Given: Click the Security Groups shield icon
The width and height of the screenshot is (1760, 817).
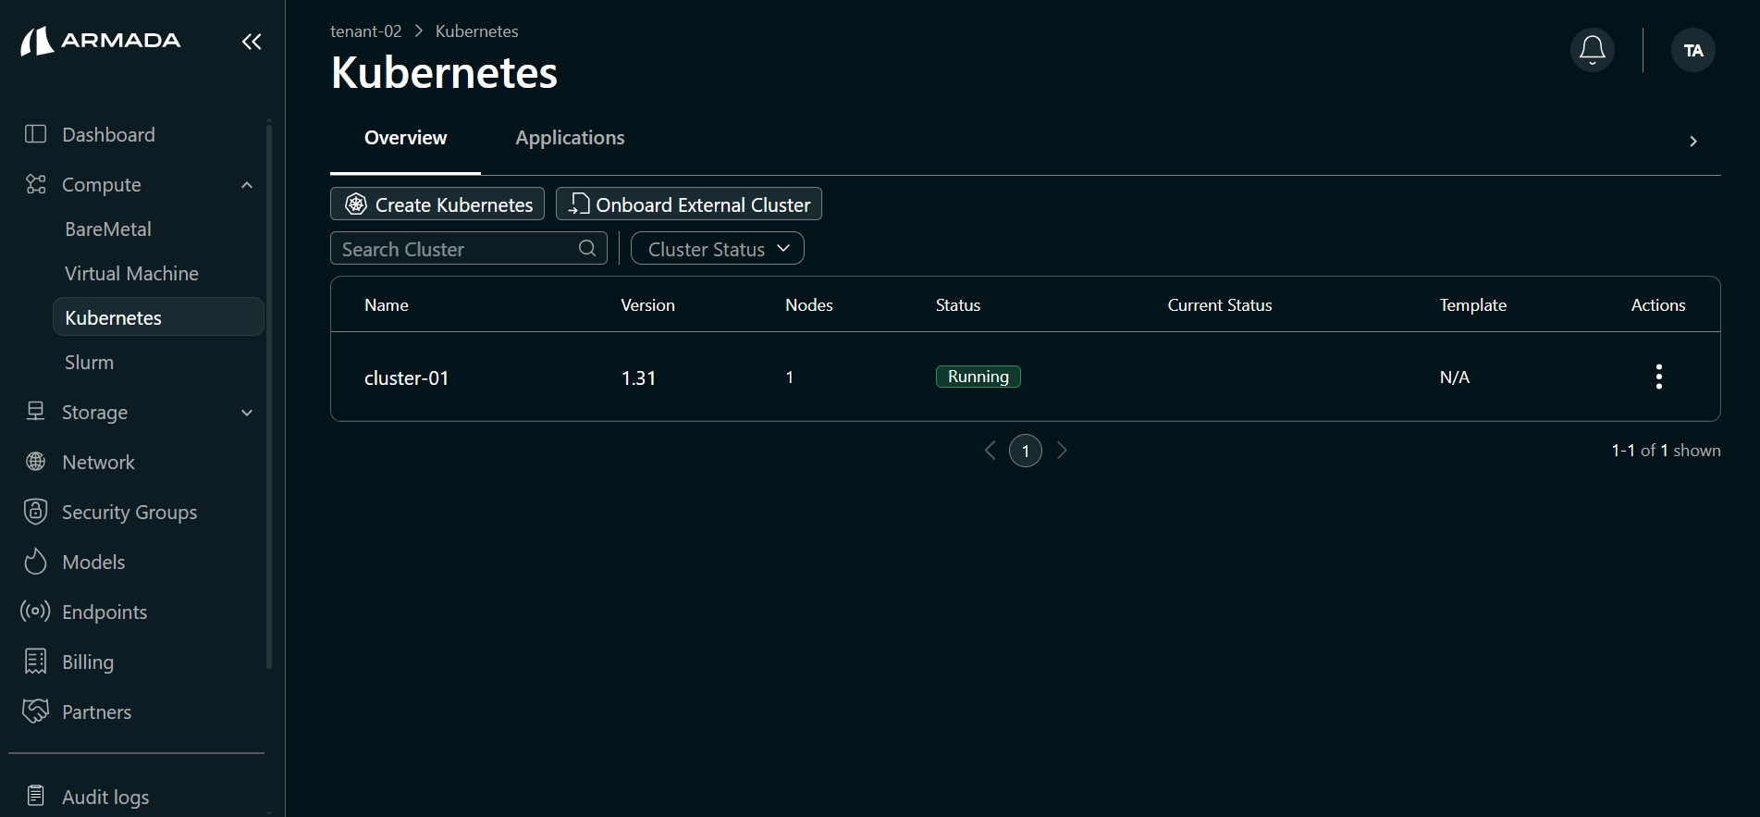Looking at the screenshot, I should pyautogui.click(x=35, y=512).
